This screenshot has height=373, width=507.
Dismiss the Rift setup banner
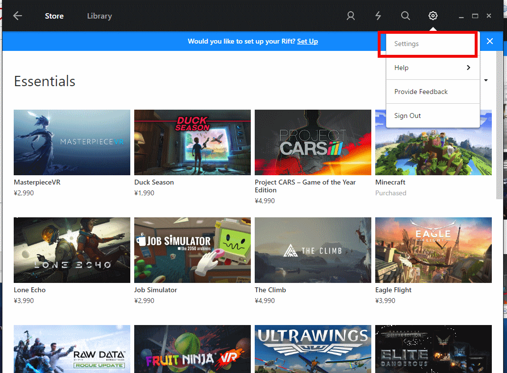pyautogui.click(x=490, y=41)
